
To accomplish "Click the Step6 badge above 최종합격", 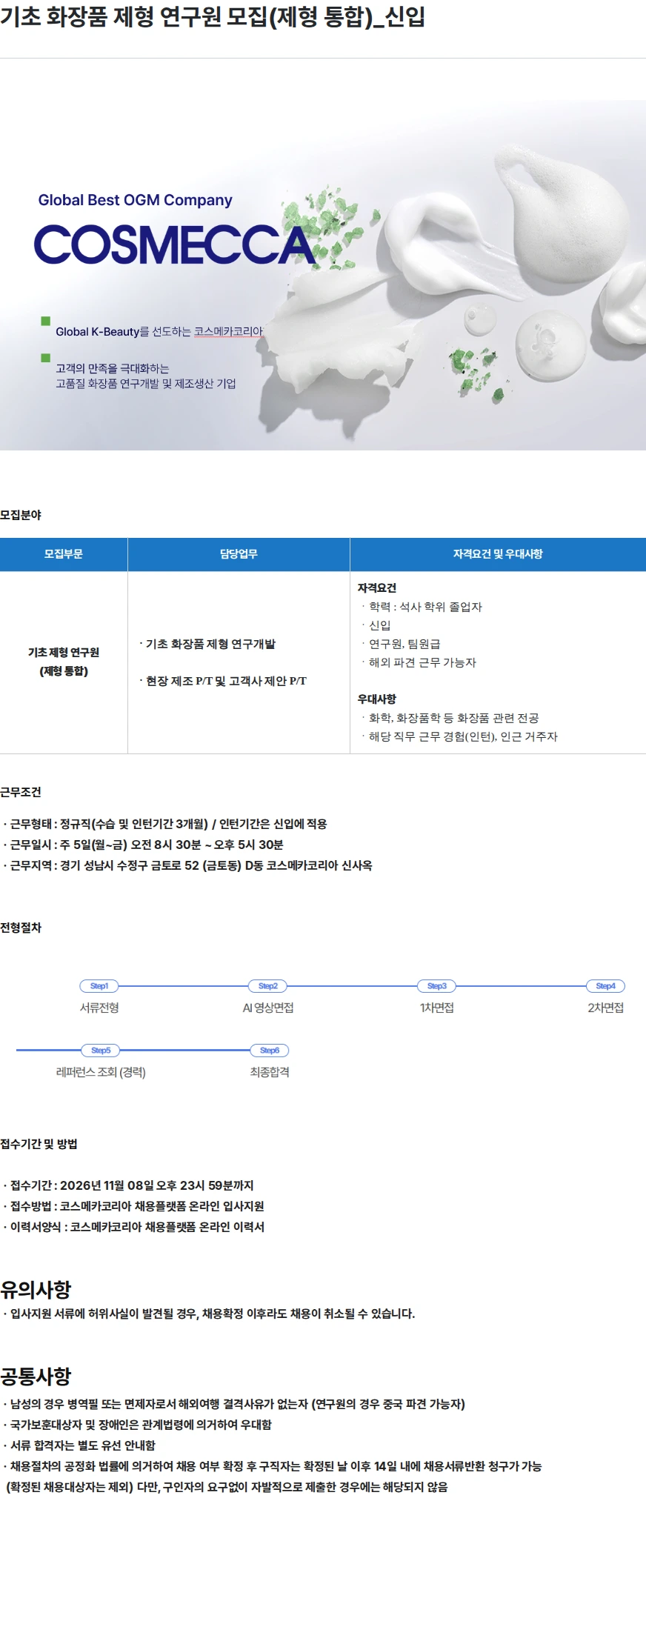I will (270, 1051).
